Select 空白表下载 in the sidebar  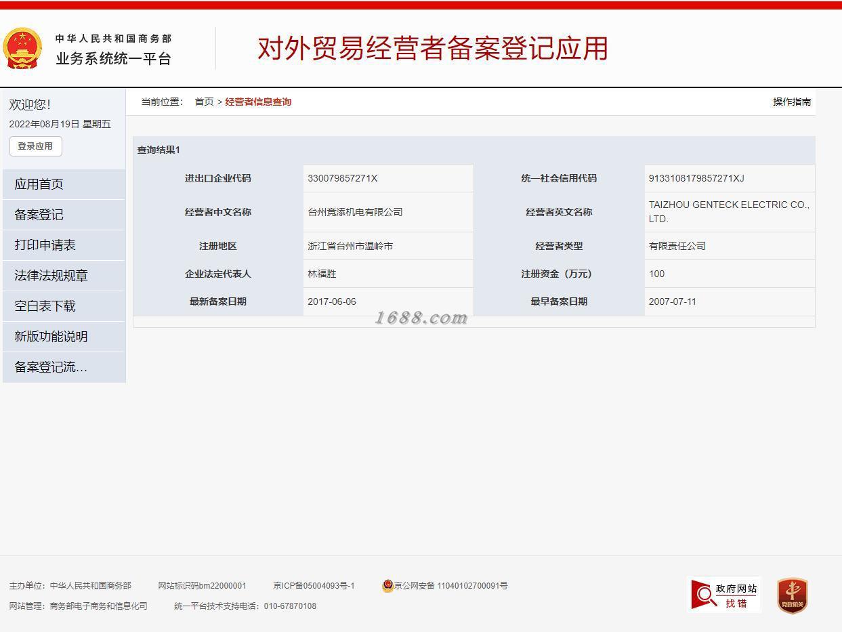(x=64, y=306)
